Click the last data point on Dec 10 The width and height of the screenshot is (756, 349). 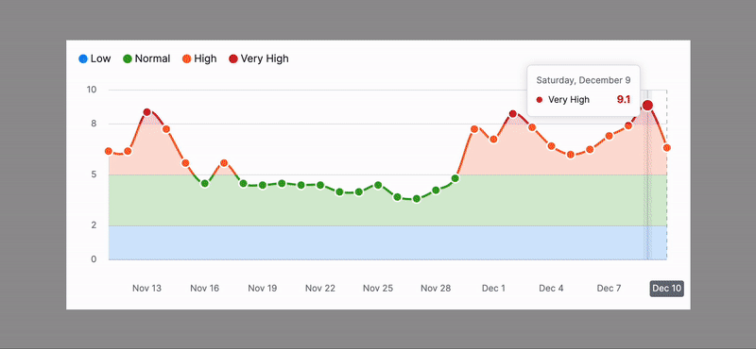click(667, 148)
